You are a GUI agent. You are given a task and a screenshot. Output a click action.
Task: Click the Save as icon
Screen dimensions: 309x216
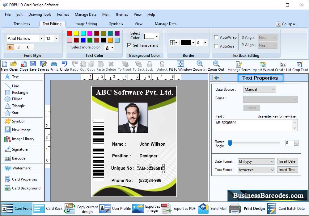(43, 66)
